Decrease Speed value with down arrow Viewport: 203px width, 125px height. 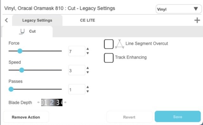88,72
